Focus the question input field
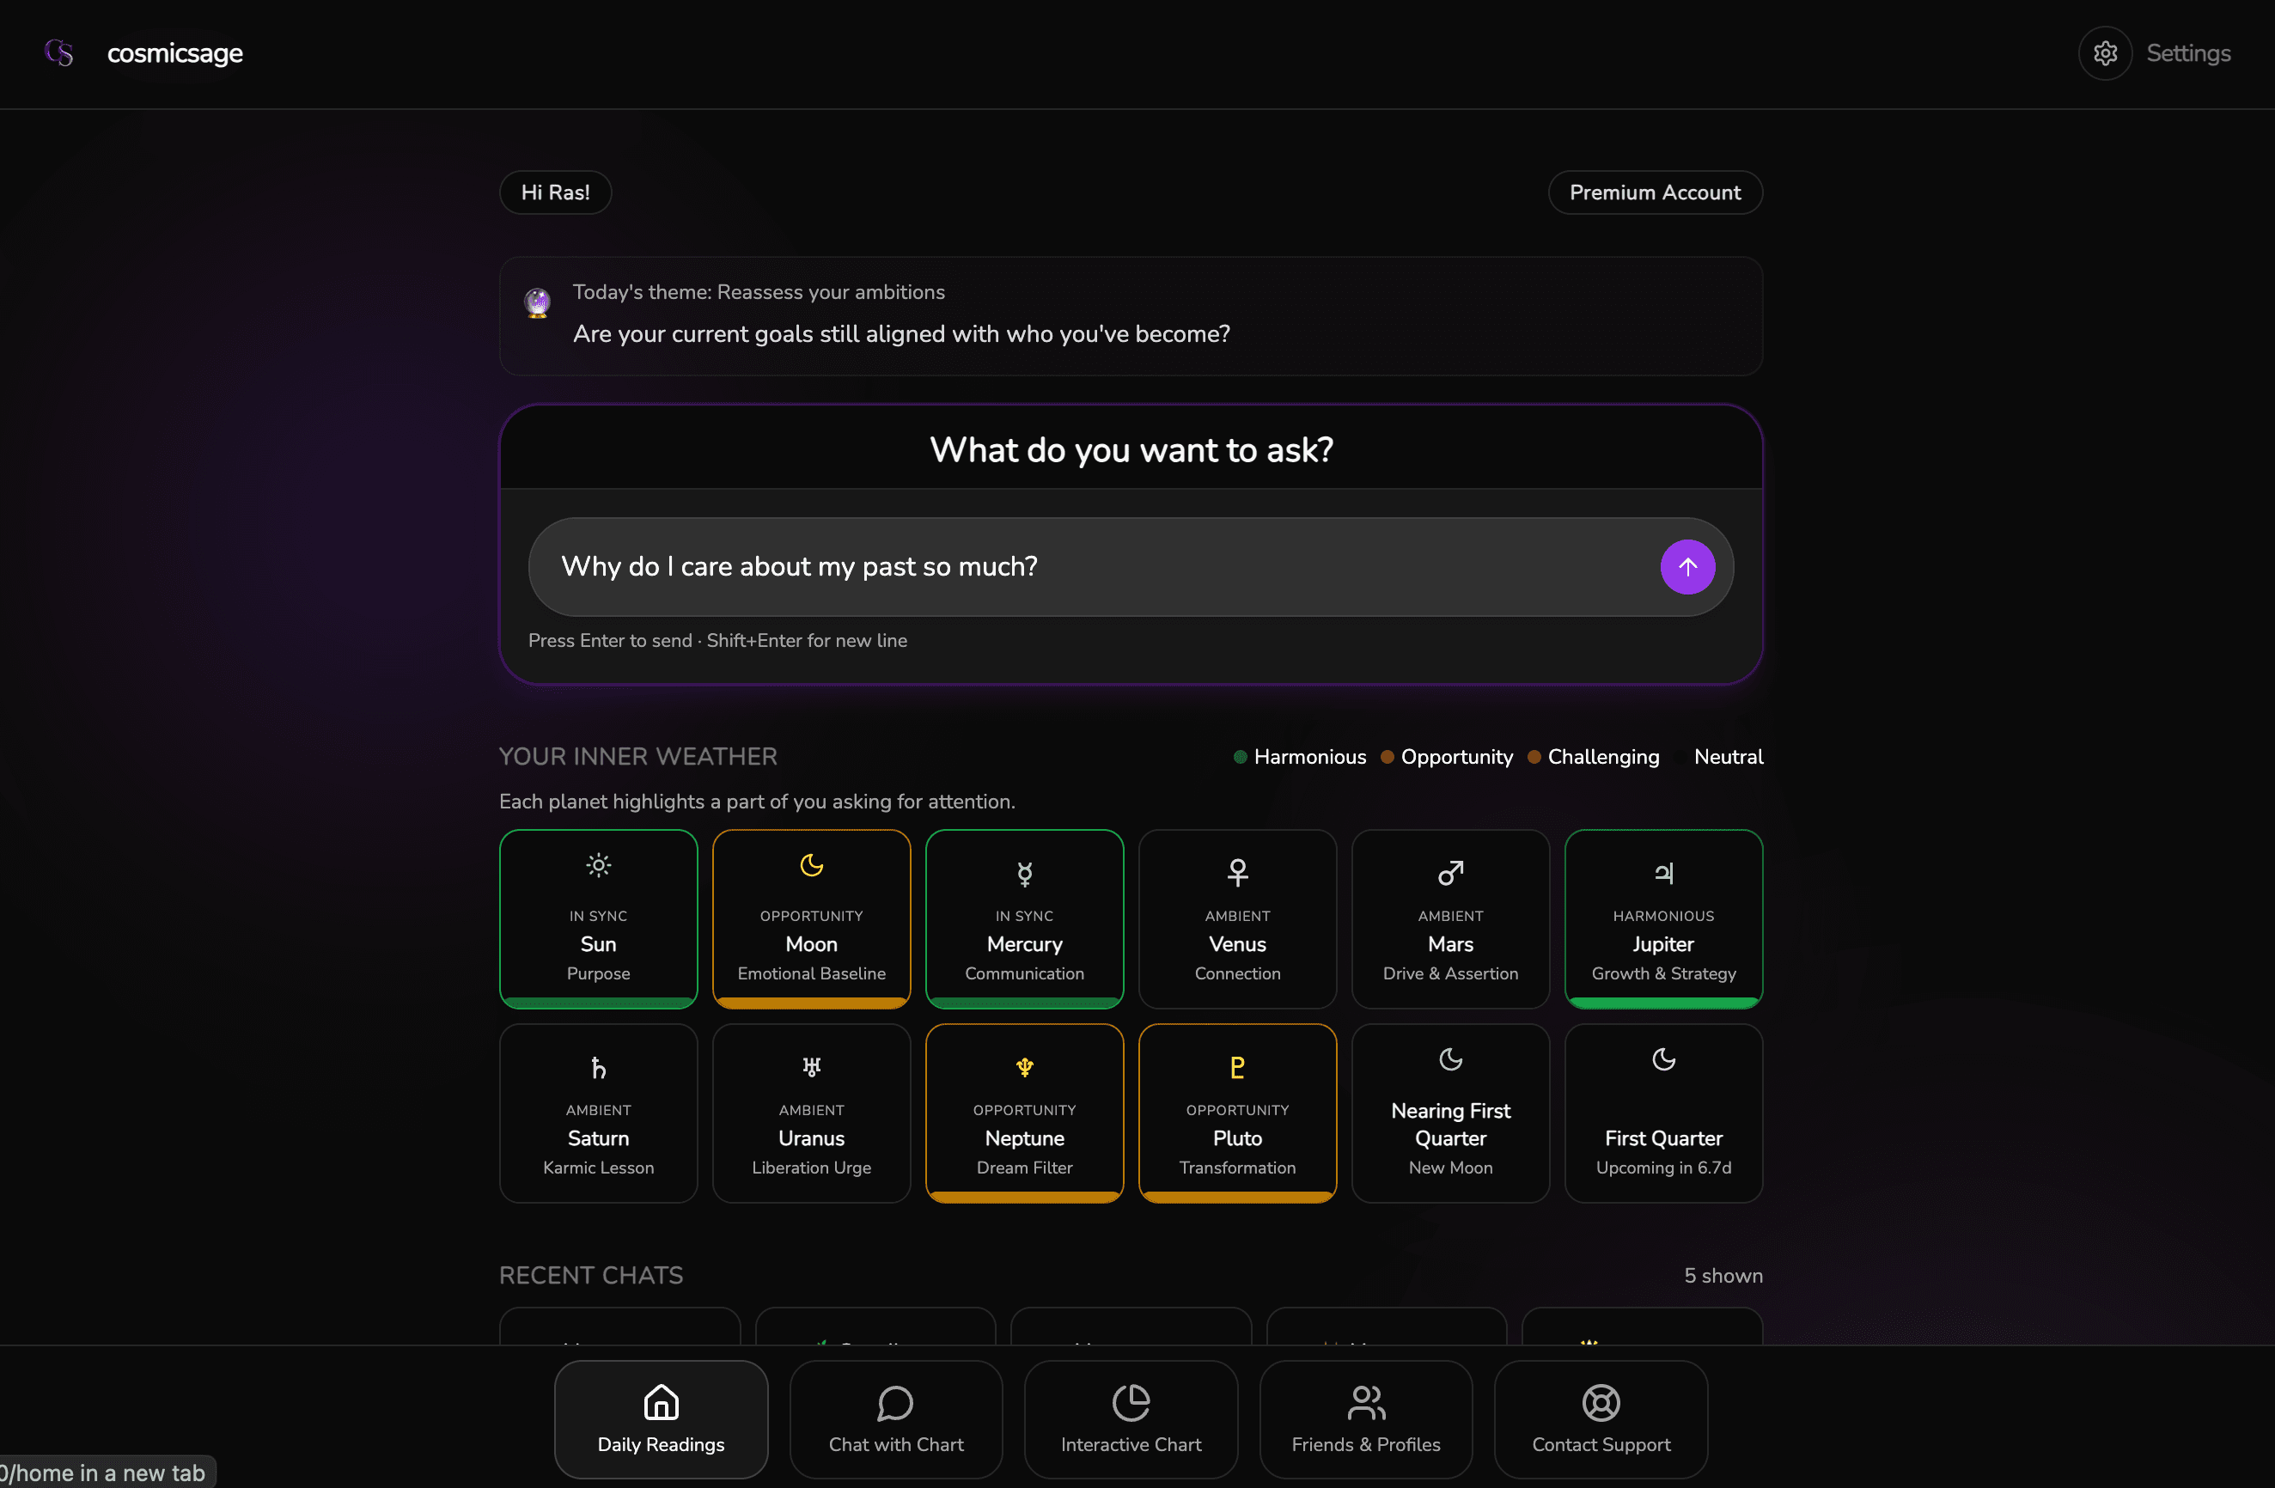The image size is (2275, 1488). point(1089,567)
